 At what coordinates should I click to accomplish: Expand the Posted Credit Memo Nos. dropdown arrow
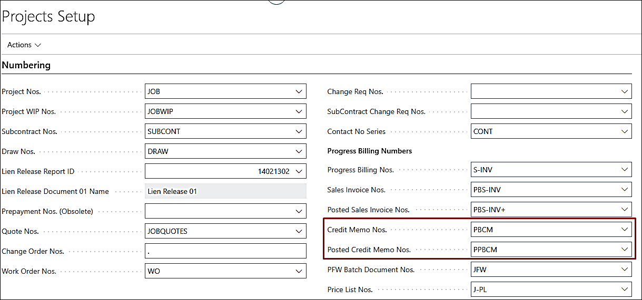625,249
